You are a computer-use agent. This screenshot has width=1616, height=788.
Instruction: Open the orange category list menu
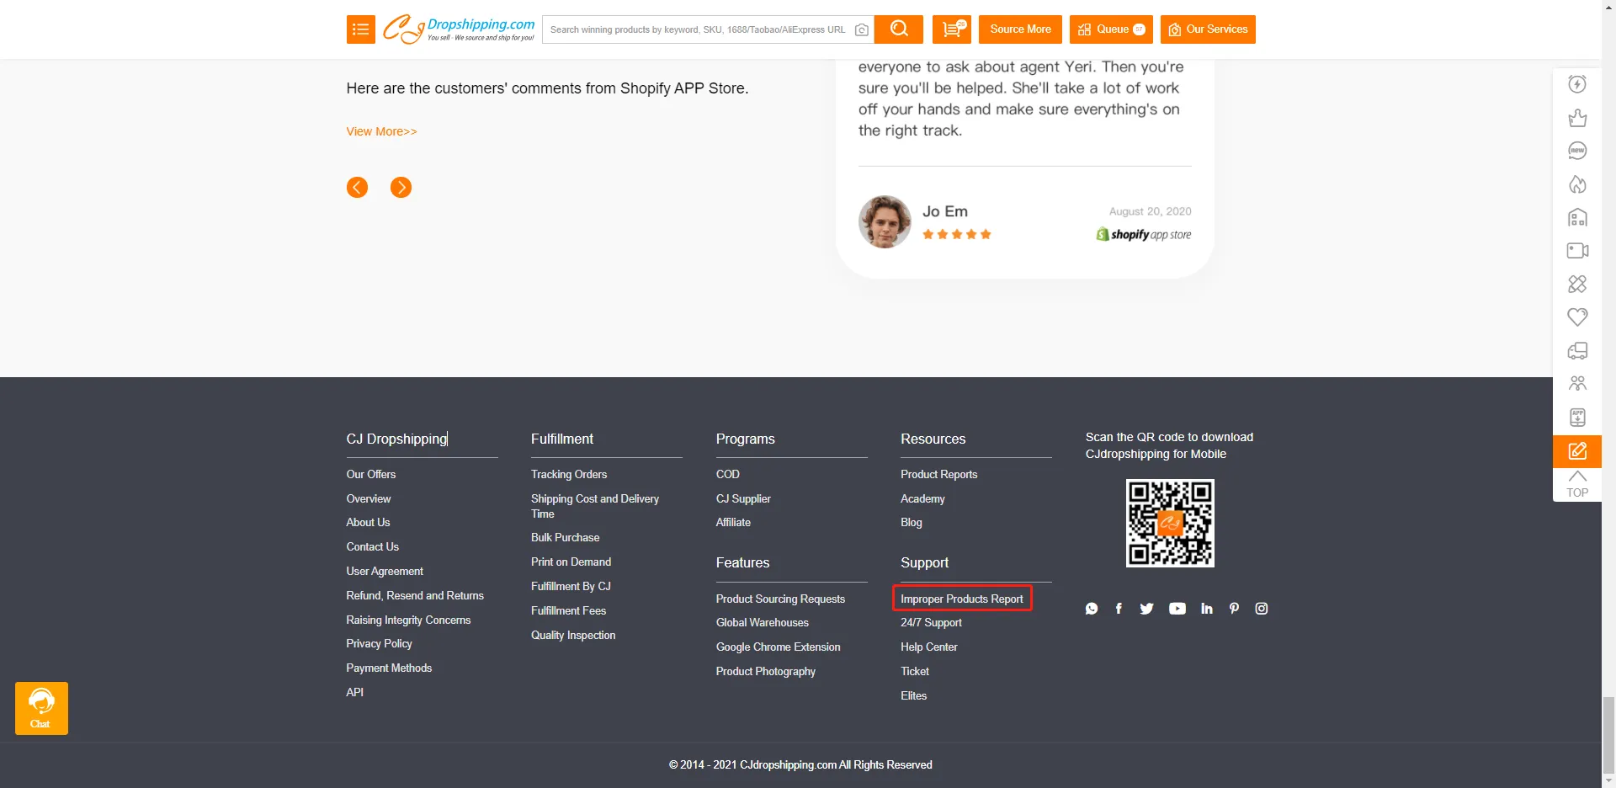(x=360, y=29)
